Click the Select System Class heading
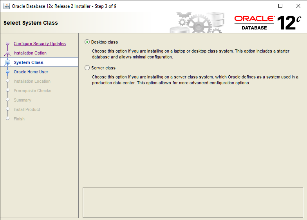The width and height of the screenshot is (307, 220). pos(31,23)
